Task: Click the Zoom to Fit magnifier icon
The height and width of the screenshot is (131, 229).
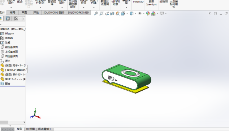Action: (96, 13)
